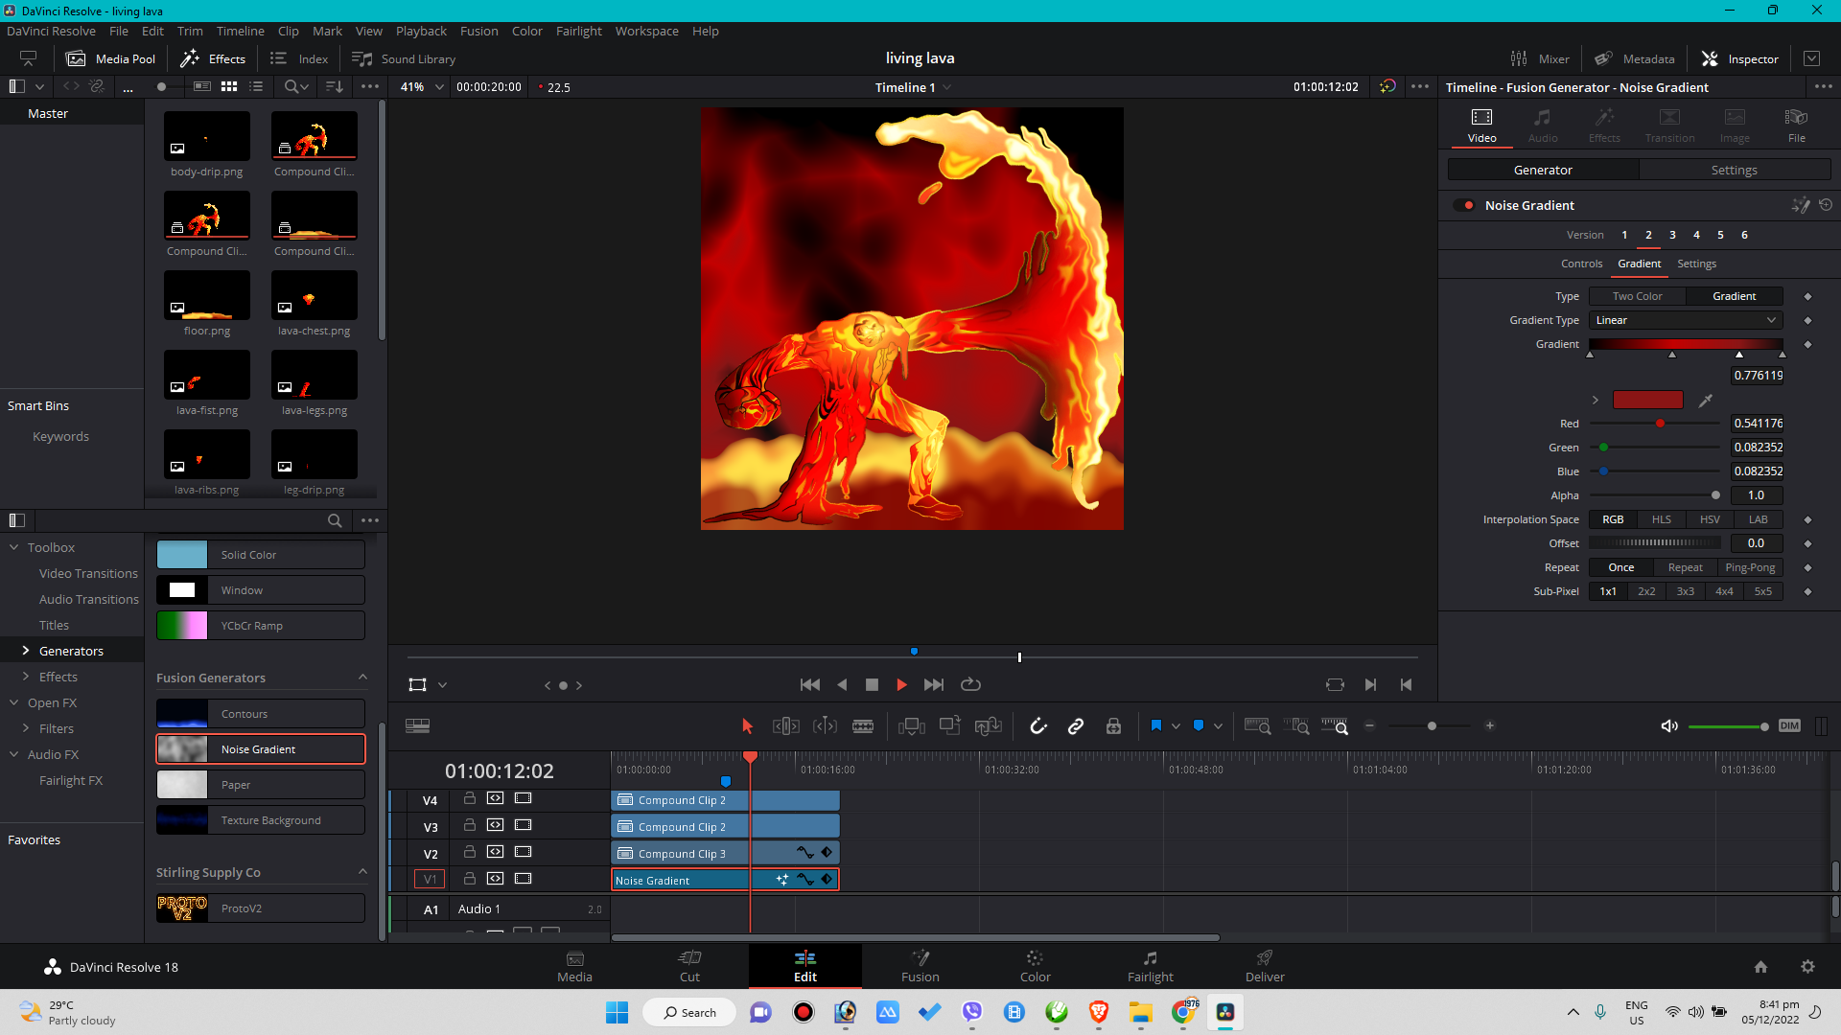Click the Overwrite Clip icon
1841x1035 pixels.
(x=949, y=725)
